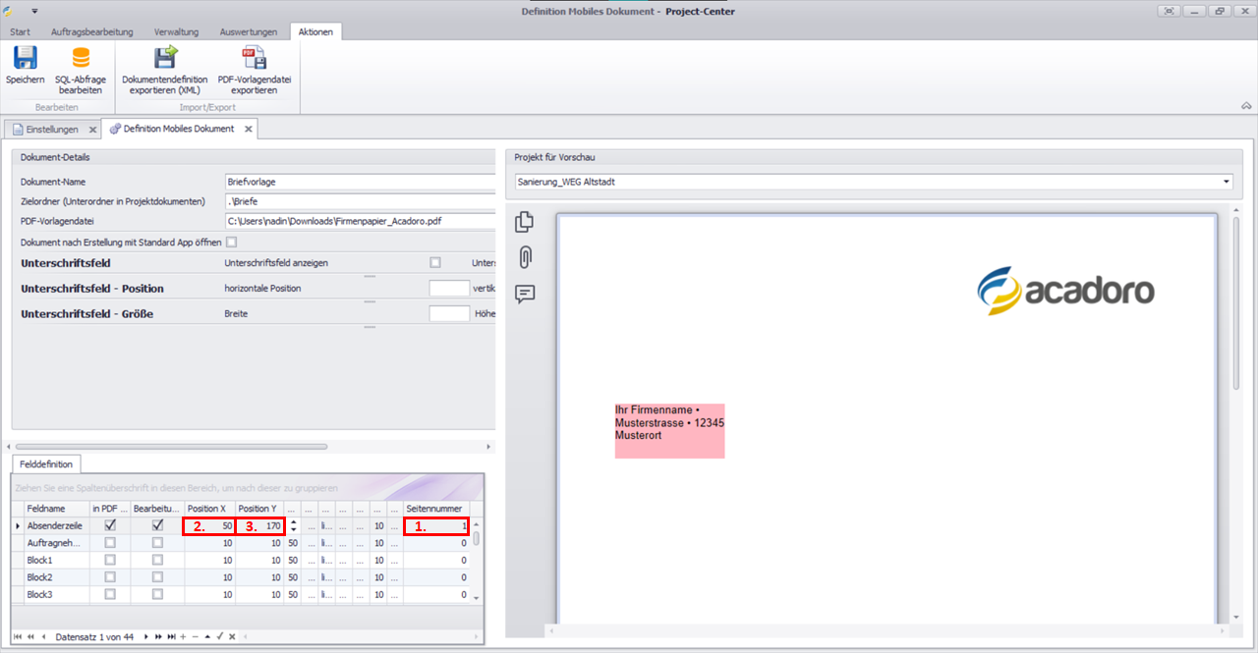Add a new record with plus icon
Image resolution: width=1258 pixels, height=653 pixels.
pos(183,637)
